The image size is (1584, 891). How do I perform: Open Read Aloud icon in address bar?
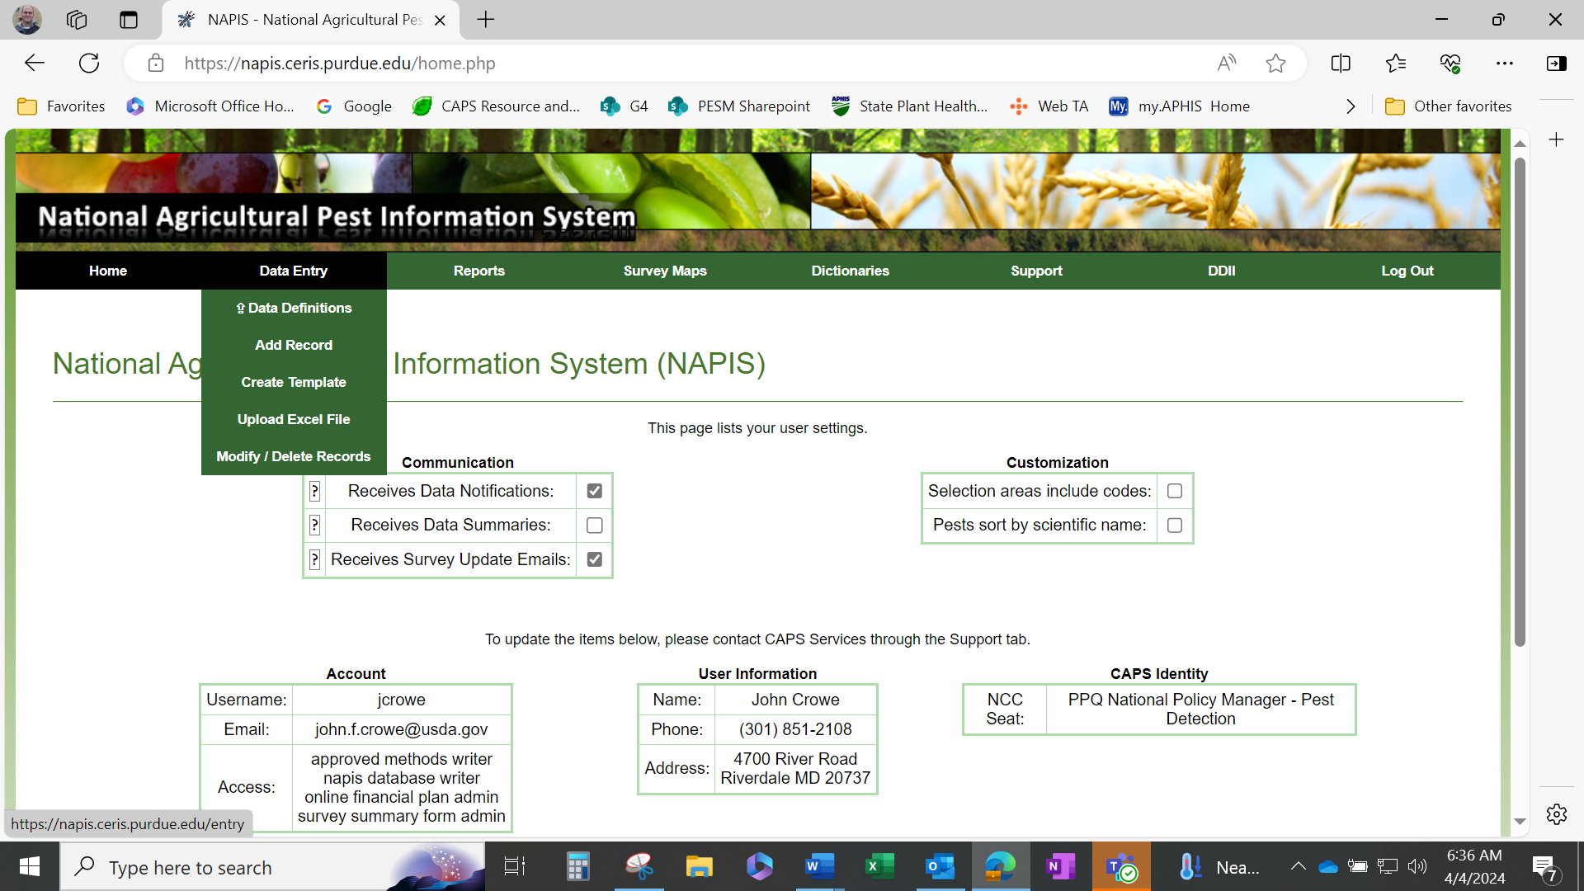click(x=1227, y=64)
